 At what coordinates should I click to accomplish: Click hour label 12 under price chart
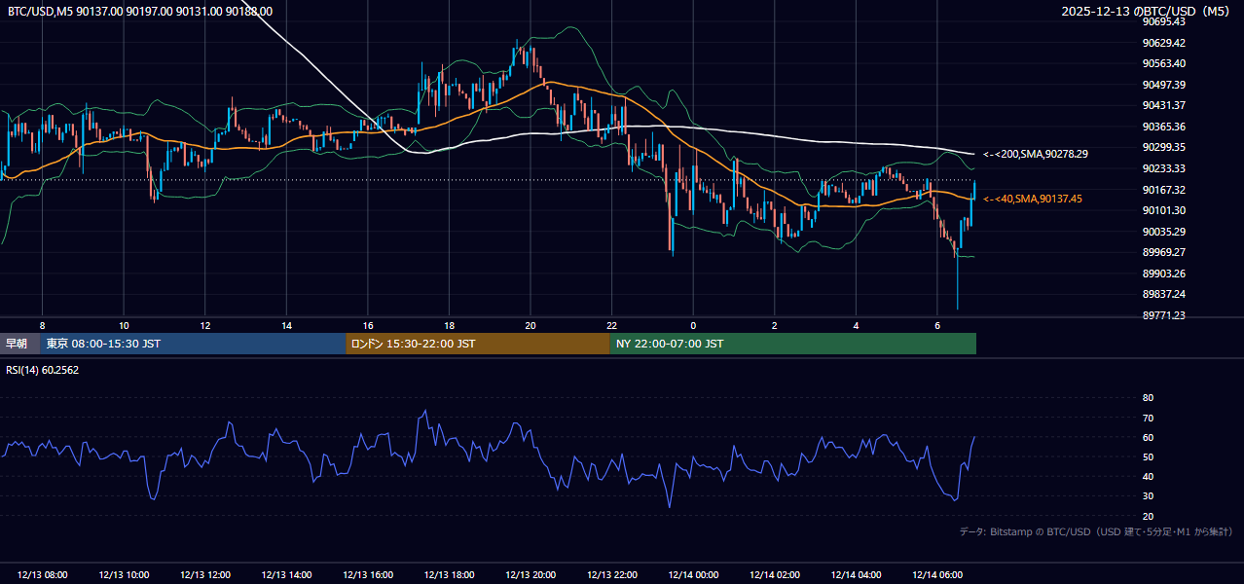click(205, 325)
